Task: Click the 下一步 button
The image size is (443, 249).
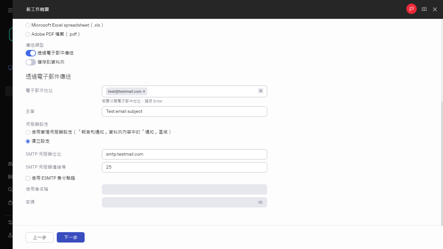Action: (x=70, y=237)
